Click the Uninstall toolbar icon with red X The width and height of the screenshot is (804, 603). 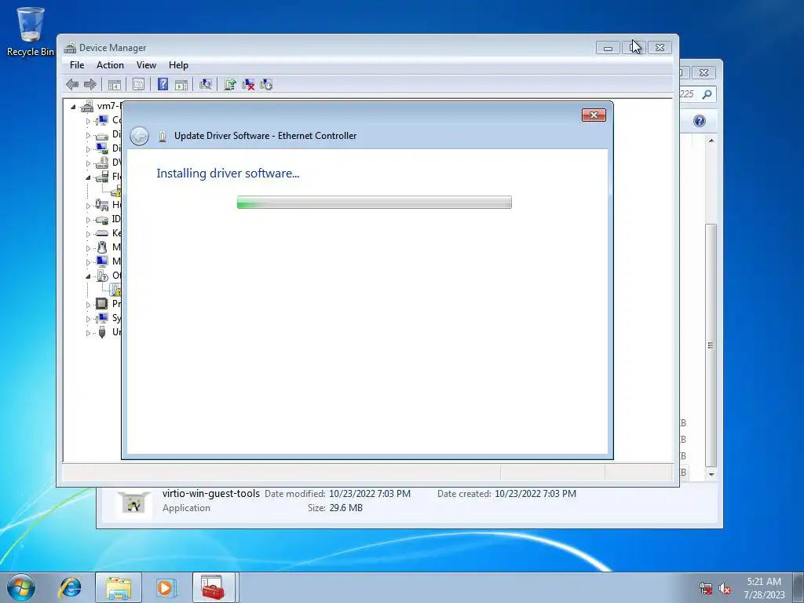click(248, 85)
